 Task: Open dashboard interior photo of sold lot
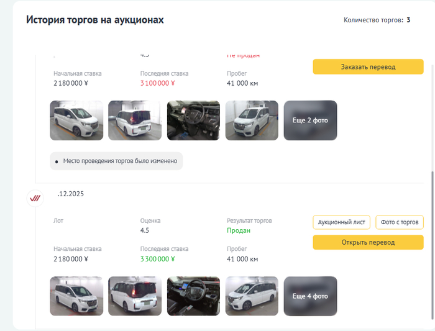[193, 296]
